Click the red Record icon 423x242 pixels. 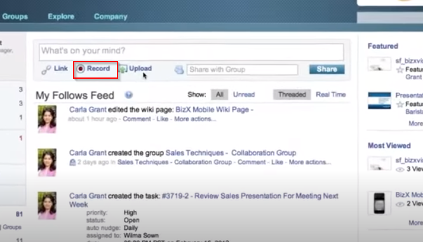[81, 69]
